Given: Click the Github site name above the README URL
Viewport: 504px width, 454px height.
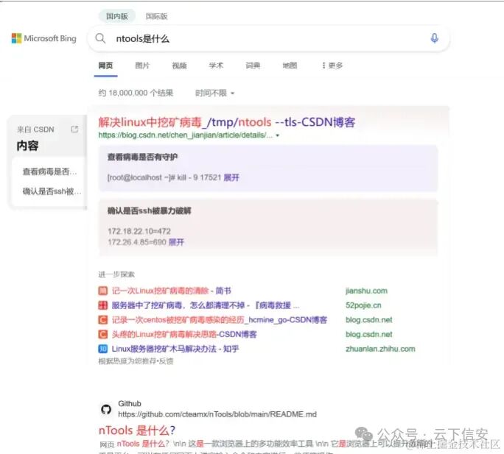Looking at the screenshot, I should click(x=130, y=403).
